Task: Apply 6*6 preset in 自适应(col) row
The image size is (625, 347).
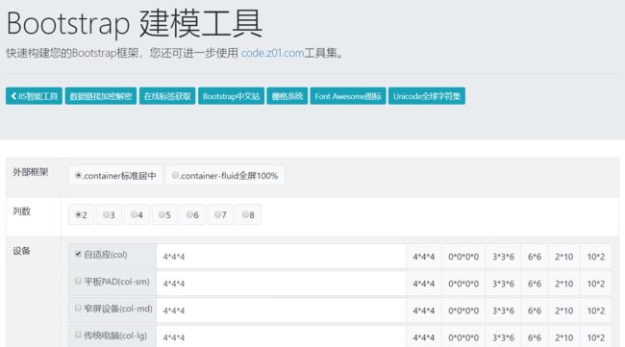Action: click(x=535, y=257)
